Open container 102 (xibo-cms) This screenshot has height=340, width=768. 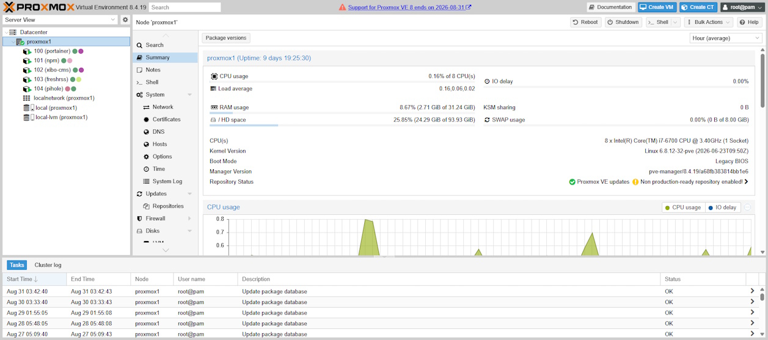coord(52,71)
